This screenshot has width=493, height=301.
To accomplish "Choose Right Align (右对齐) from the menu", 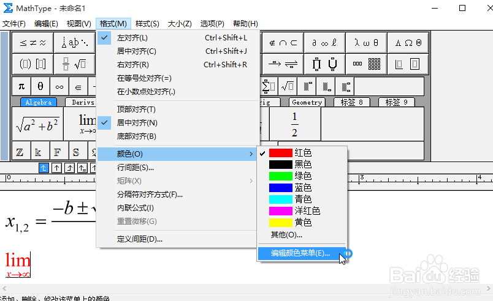I will pos(132,65).
